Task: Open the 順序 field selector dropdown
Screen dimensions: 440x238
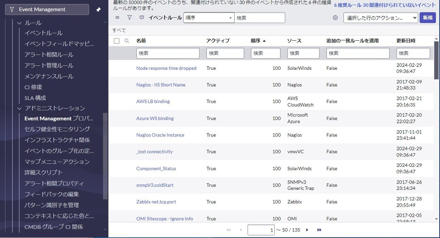Action: click(x=209, y=18)
